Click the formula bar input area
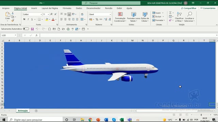The width and height of the screenshot is (218, 122). 128,35
